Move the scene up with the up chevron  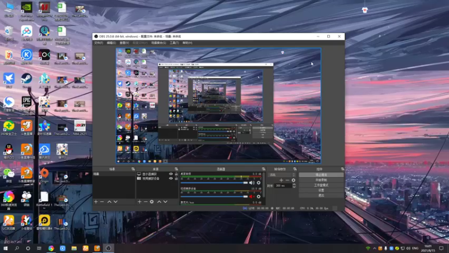[109, 202]
